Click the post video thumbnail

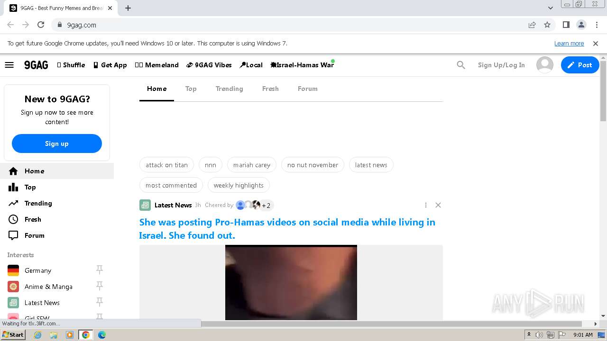291,283
